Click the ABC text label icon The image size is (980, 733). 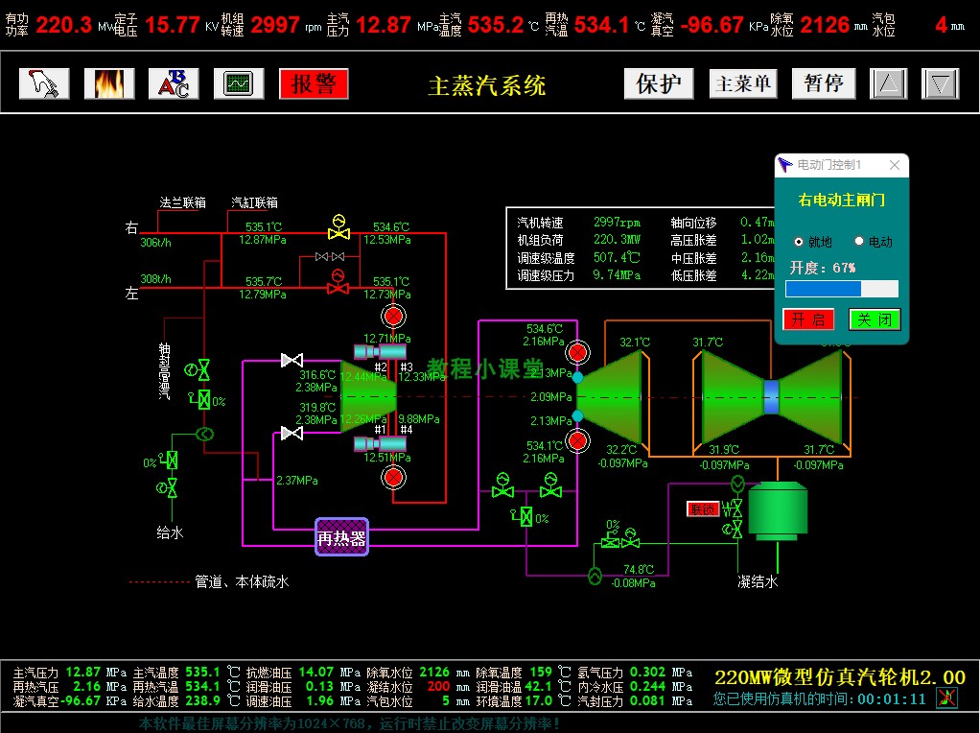[x=174, y=83]
